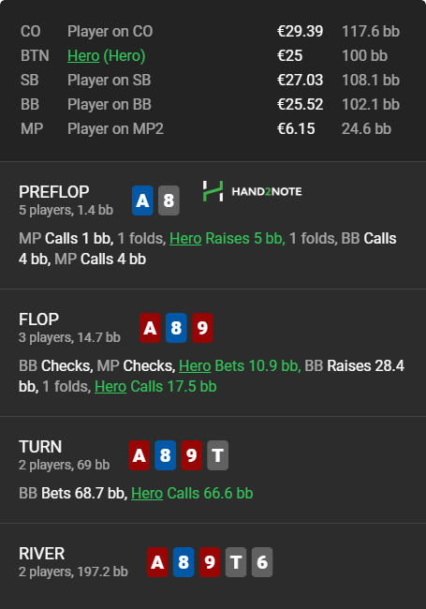Select the Player on MP2 row

210,129
